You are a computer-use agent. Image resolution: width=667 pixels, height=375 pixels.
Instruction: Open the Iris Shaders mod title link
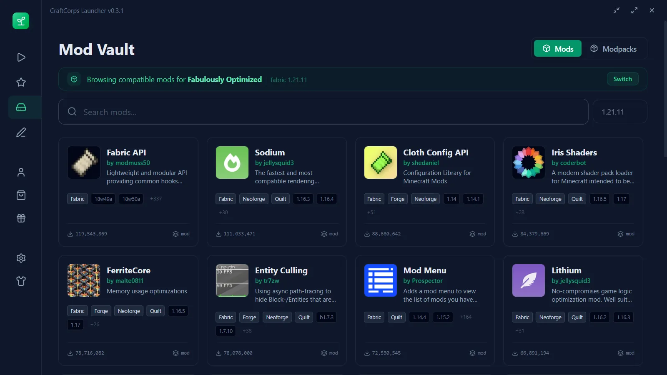coord(574,152)
